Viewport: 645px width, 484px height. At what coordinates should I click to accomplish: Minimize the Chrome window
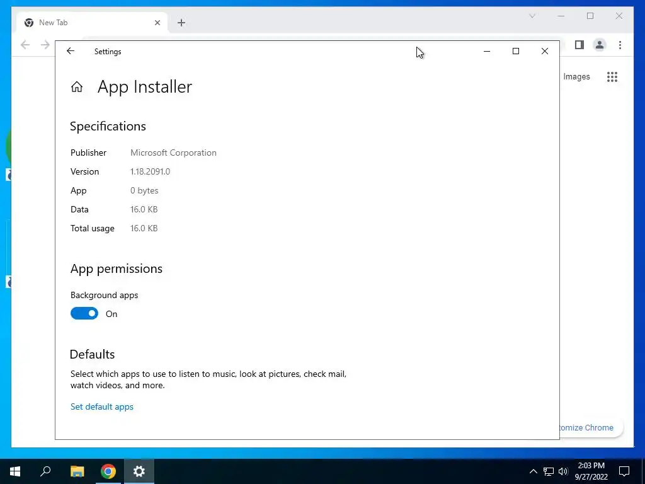coord(561,16)
